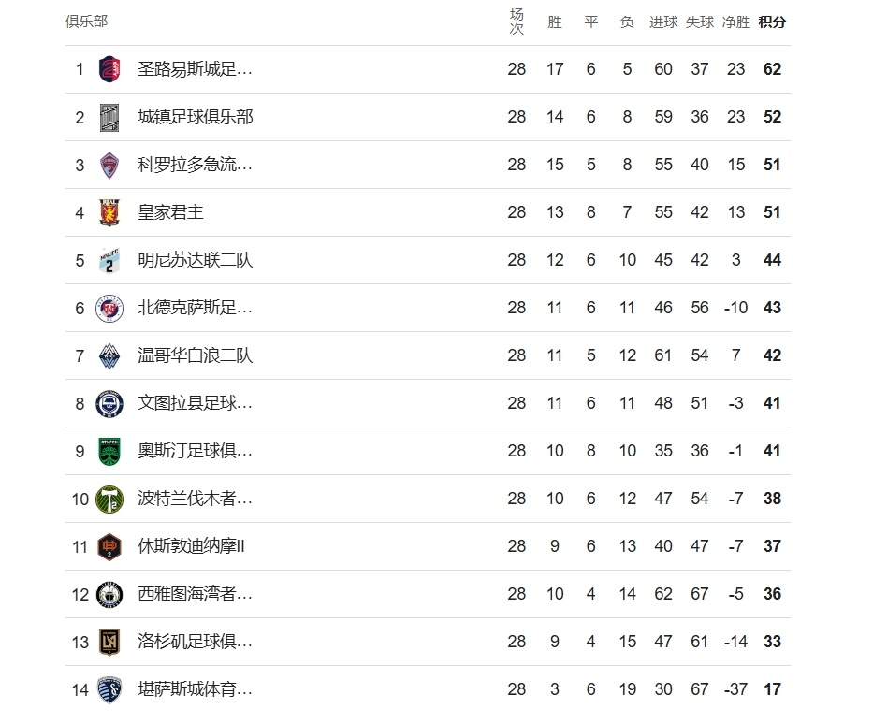The image size is (873, 724).
Task: Click the 休斯敦迪纳摩II team logo
Action: tap(109, 546)
